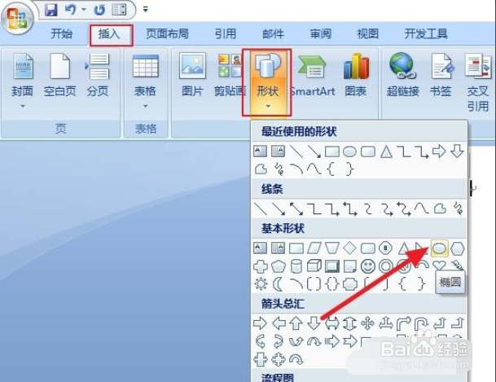Undo the last action
496x382 pixels.
tap(70, 10)
